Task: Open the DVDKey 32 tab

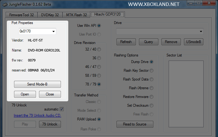Action: [50, 15]
